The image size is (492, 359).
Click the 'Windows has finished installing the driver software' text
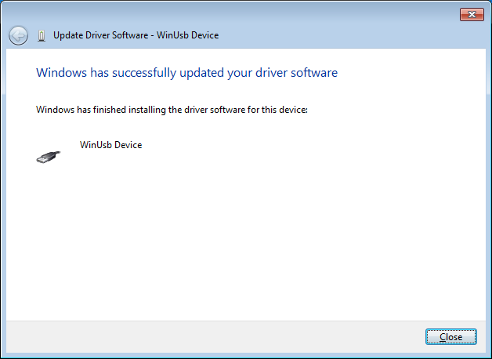click(x=172, y=110)
